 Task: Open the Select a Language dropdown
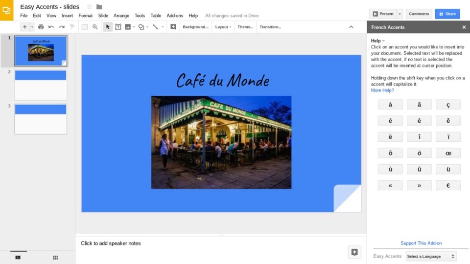[x=431, y=256]
